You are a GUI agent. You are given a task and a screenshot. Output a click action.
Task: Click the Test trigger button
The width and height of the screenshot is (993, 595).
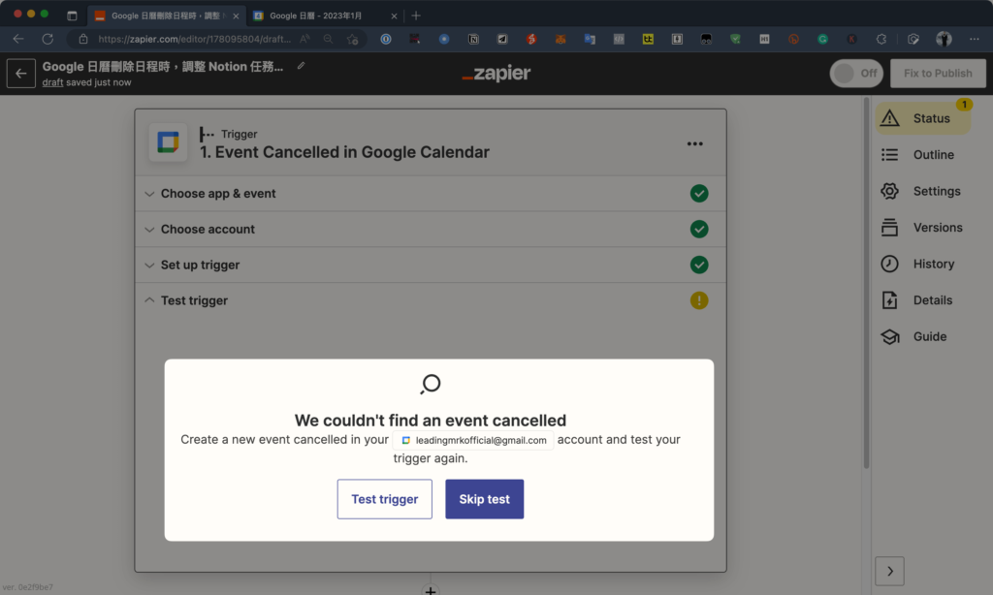(x=384, y=499)
